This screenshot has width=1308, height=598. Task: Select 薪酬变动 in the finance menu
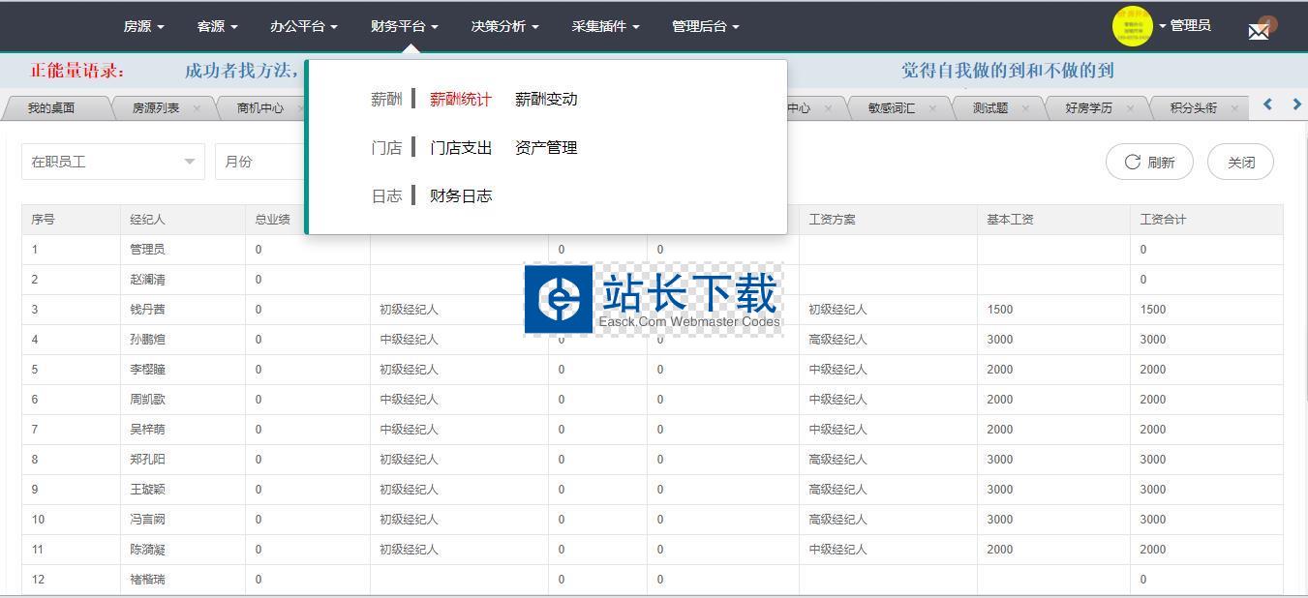pyautogui.click(x=546, y=99)
